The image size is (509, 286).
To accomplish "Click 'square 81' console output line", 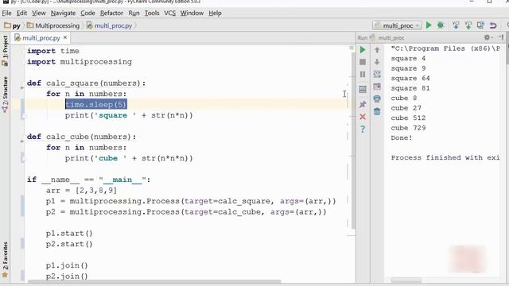I will 410,88.
